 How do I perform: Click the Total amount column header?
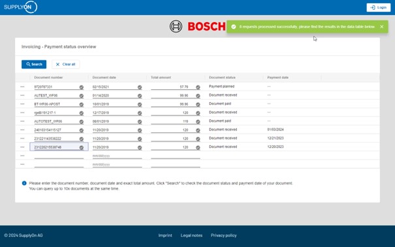coord(161,78)
